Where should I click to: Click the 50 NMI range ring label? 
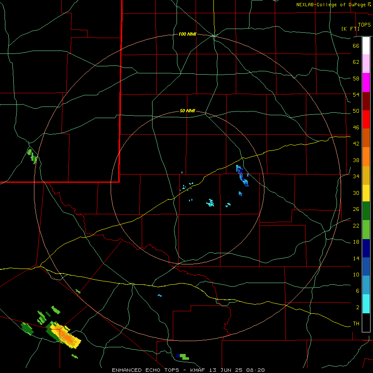click(187, 111)
